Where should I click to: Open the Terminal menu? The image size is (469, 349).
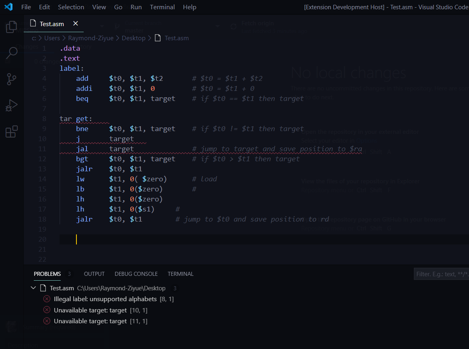[x=163, y=7]
